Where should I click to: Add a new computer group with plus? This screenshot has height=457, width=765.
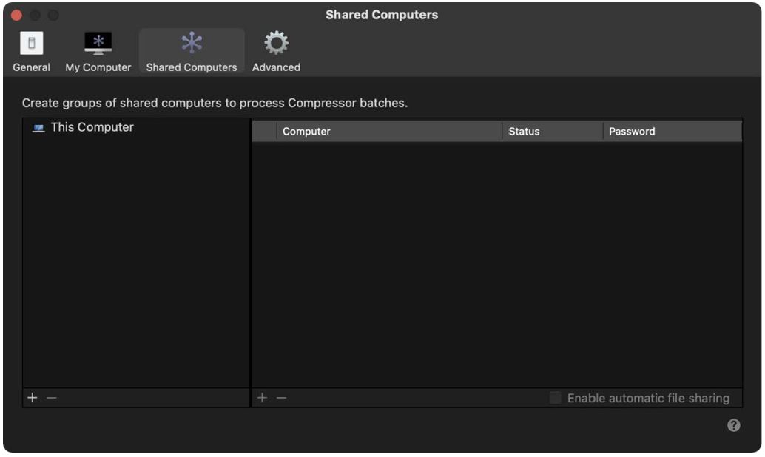[x=32, y=398]
